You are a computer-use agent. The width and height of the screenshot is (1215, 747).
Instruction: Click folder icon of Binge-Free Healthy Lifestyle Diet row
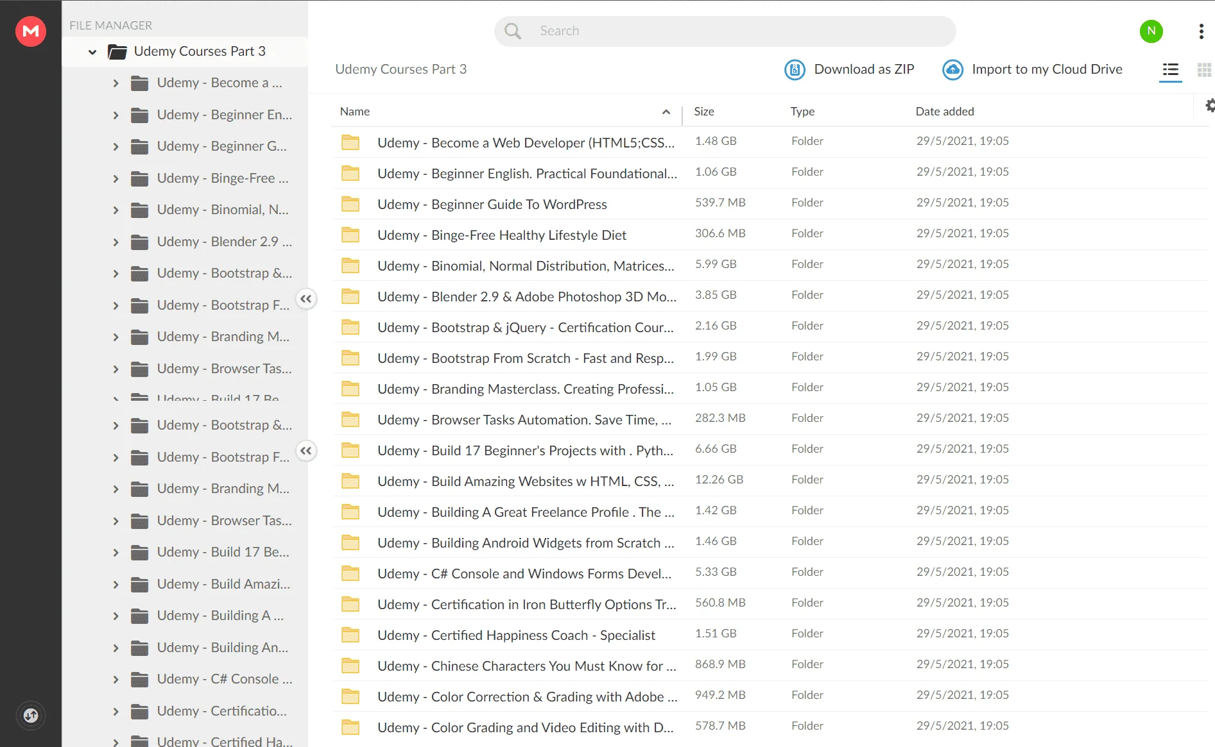click(x=350, y=235)
